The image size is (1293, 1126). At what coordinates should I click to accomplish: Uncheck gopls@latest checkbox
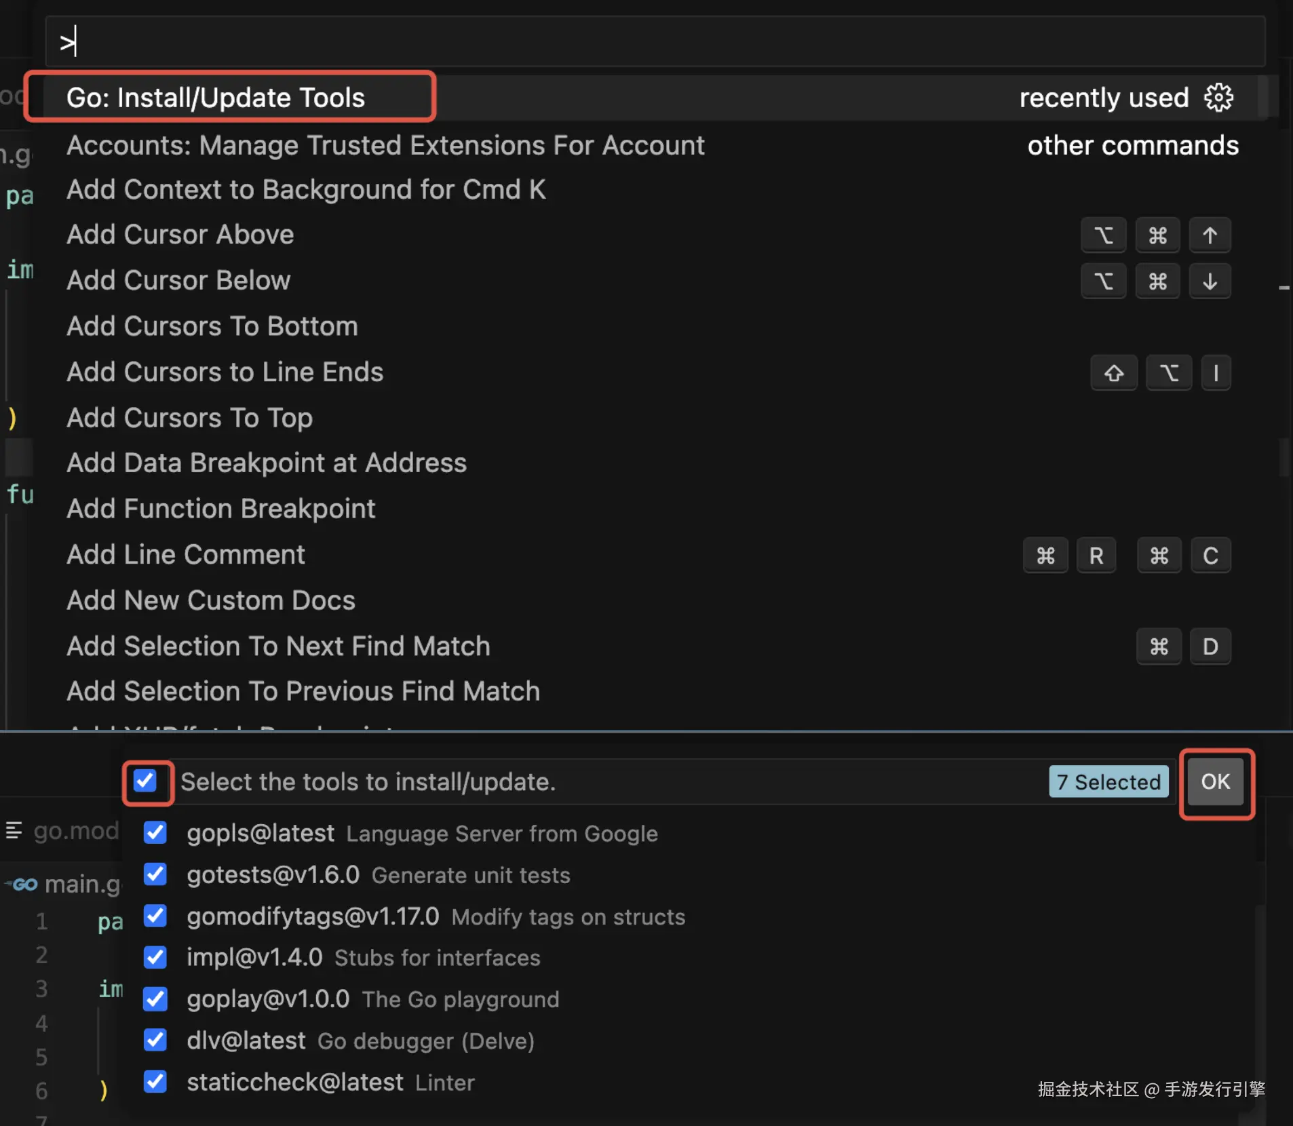(x=155, y=832)
